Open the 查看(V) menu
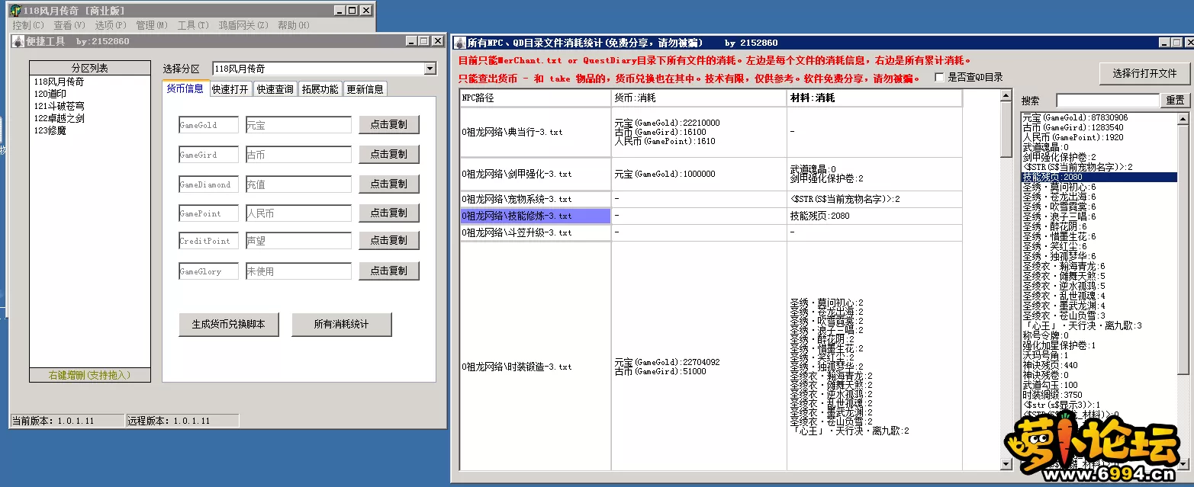Image resolution: width=1194 pixels, height=487 pixels. [69, 25]
